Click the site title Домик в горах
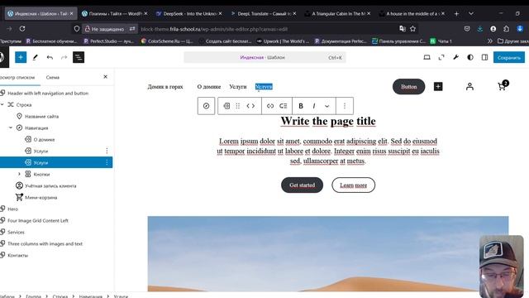This screenshot has width=529, height=298. click(165, 87)
